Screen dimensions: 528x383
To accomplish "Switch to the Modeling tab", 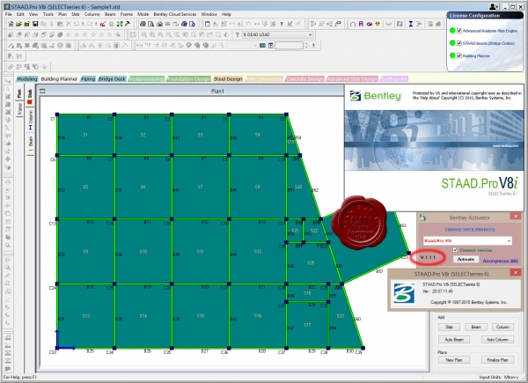I will point(26,79).
